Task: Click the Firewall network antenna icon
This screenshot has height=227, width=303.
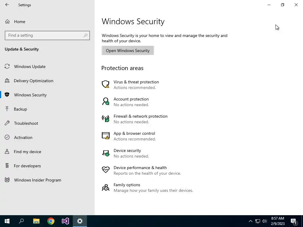Action: click(106, 119)
